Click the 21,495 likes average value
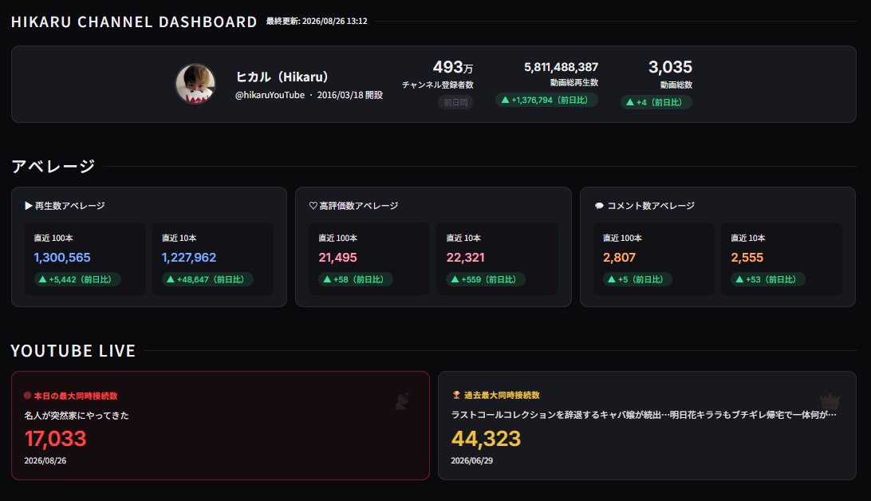Viewport: 871px width, 501px height. [337, 258]
